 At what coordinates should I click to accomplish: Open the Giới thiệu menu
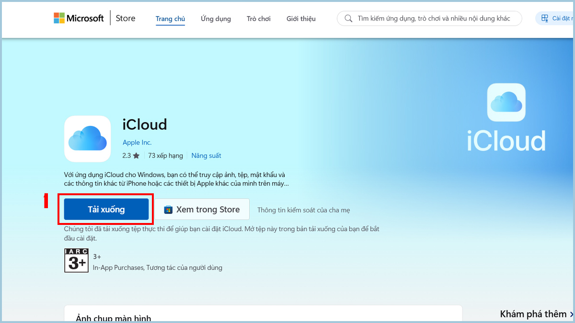pyautogui.click(x=301, y=19)
